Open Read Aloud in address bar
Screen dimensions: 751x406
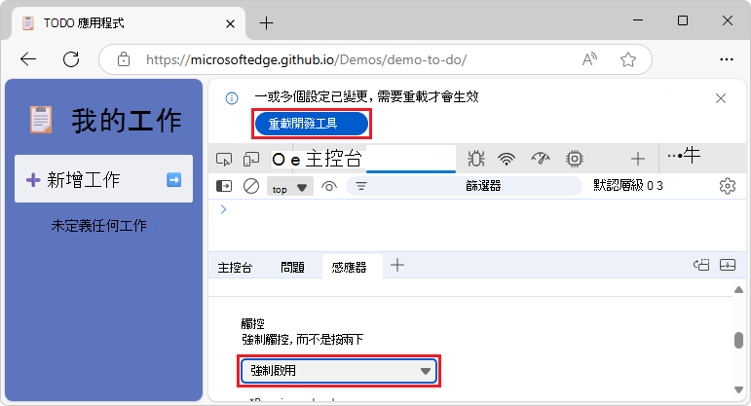589,59
